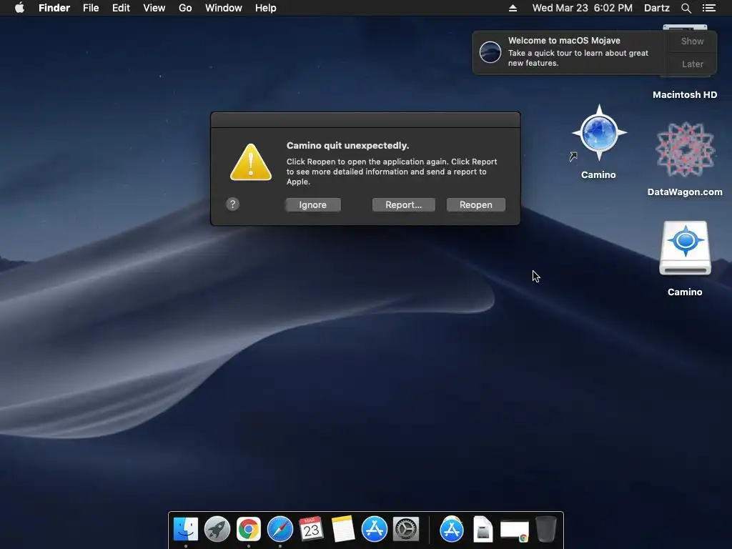This screenshot has width=732, height=549.
Task: Click the minimized Chrome window in the Dock
Action: point(515,531)
